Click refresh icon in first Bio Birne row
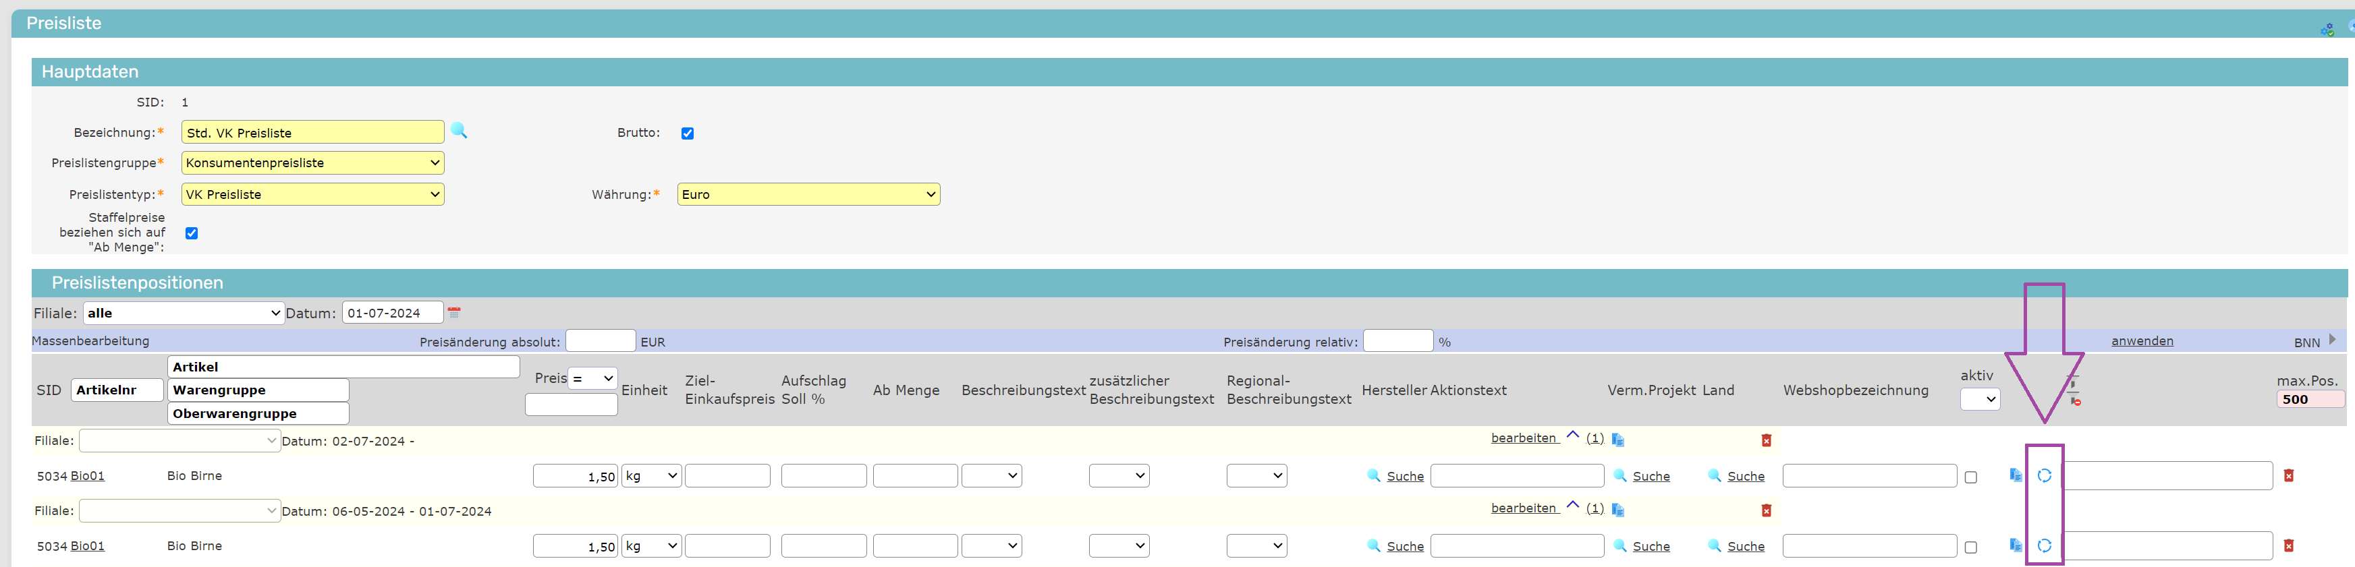This screenshot has width=2355, height=567. pos(2044,476)
